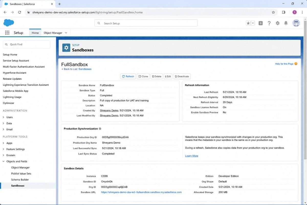The image size is (307, 205).
Task: Open Optimizer in sidebar
Action: tap(8, 103)
